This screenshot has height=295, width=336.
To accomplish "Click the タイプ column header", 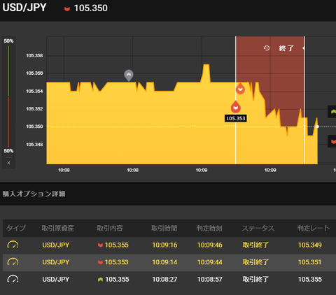I will coord(16,228).
